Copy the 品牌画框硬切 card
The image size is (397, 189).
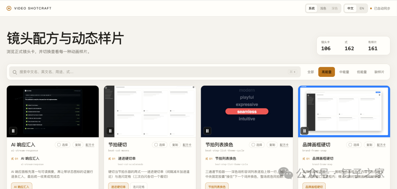[x=369, y=145]
